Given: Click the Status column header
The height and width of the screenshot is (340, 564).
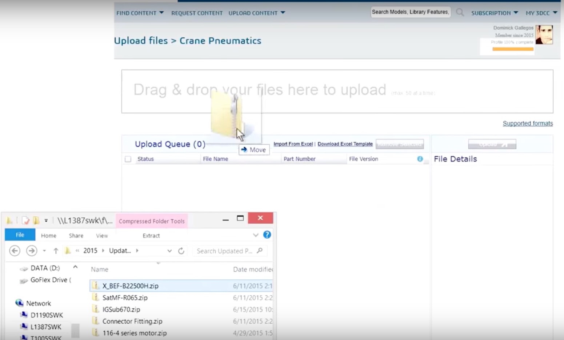Looking at the screenshot, I should 145,159.
